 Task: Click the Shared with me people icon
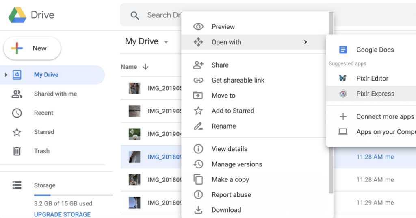pos(17,94)
